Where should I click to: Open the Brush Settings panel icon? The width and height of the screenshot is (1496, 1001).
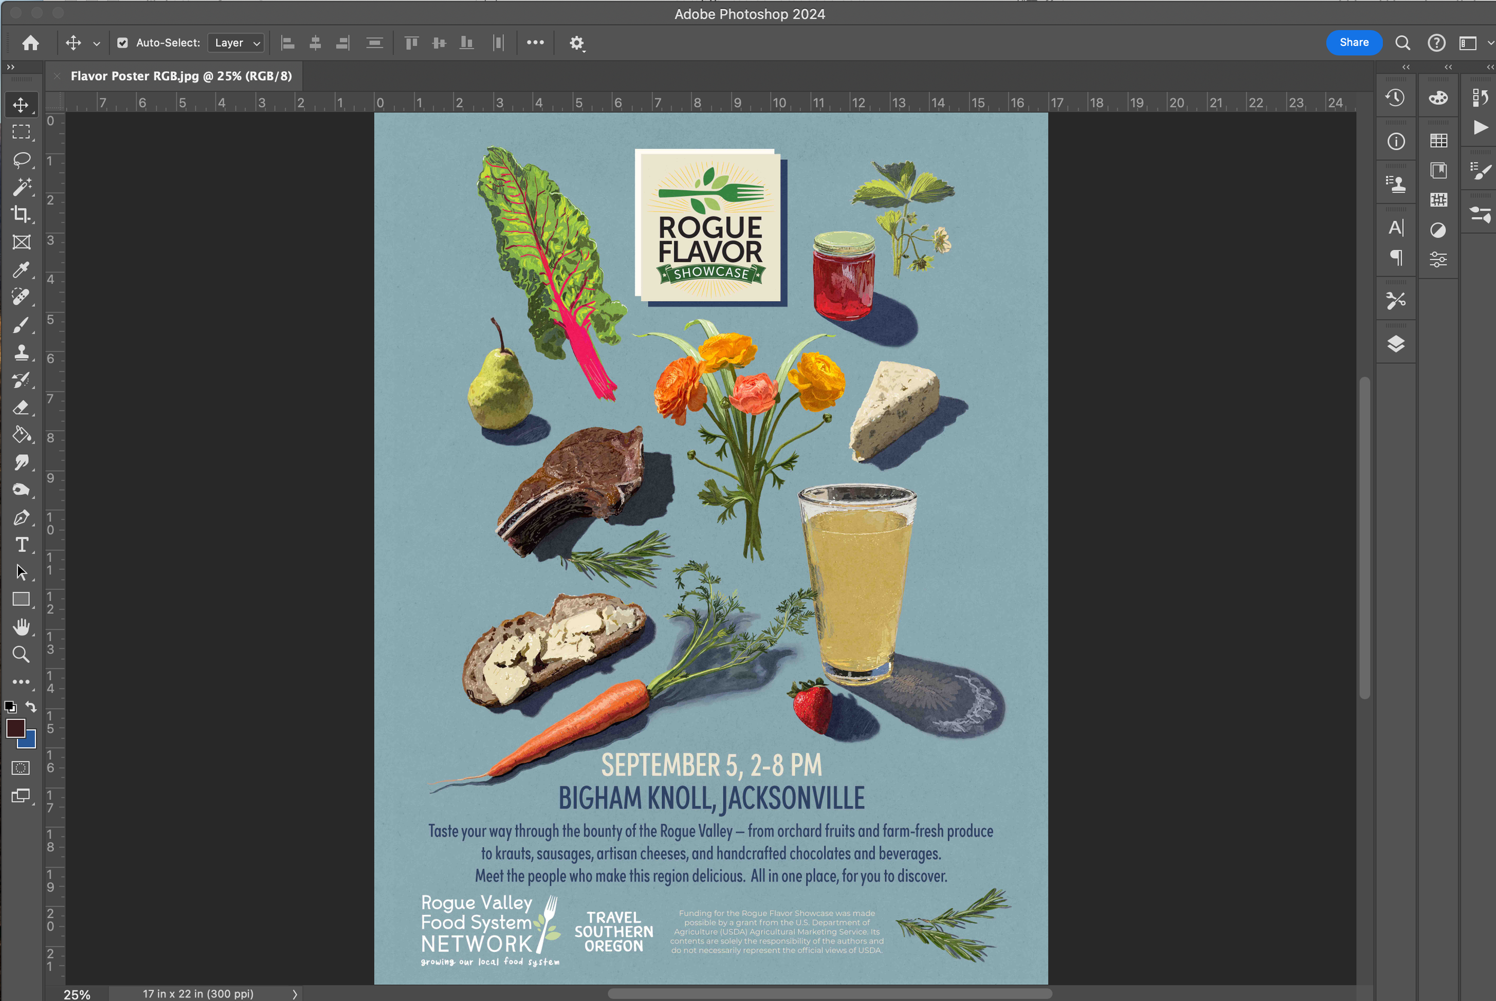1480,171
